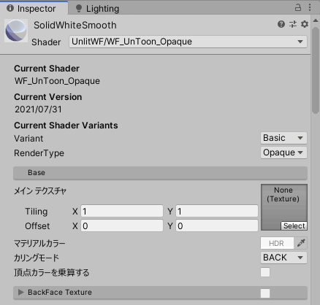
Task: Click the メイン テクスチャ label
Action: coord(40,191)
